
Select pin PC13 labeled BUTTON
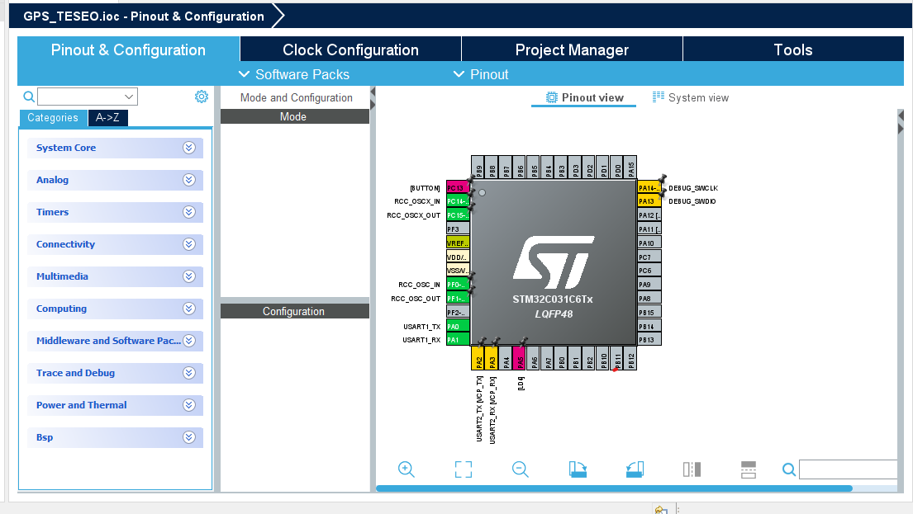458,187
